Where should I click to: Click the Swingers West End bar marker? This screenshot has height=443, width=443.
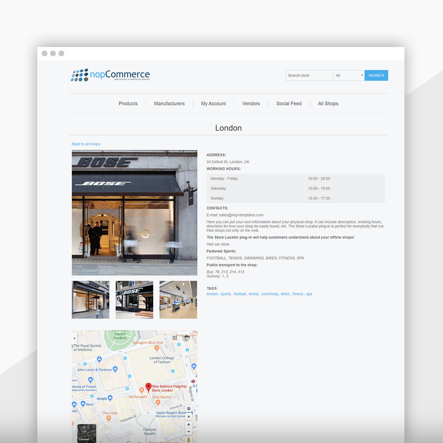point(157,348)
